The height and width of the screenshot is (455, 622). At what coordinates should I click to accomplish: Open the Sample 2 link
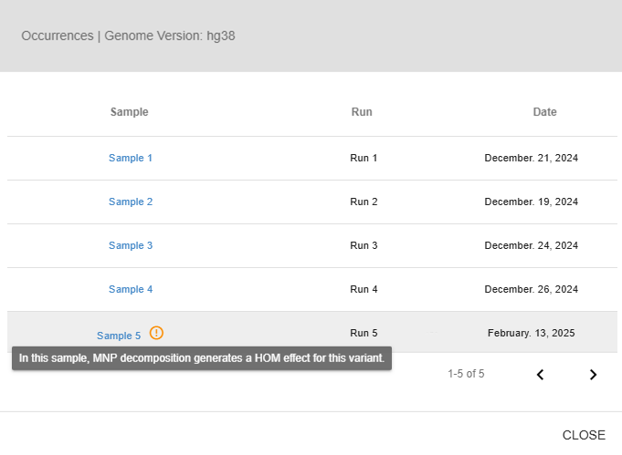[x=130, y=202]
